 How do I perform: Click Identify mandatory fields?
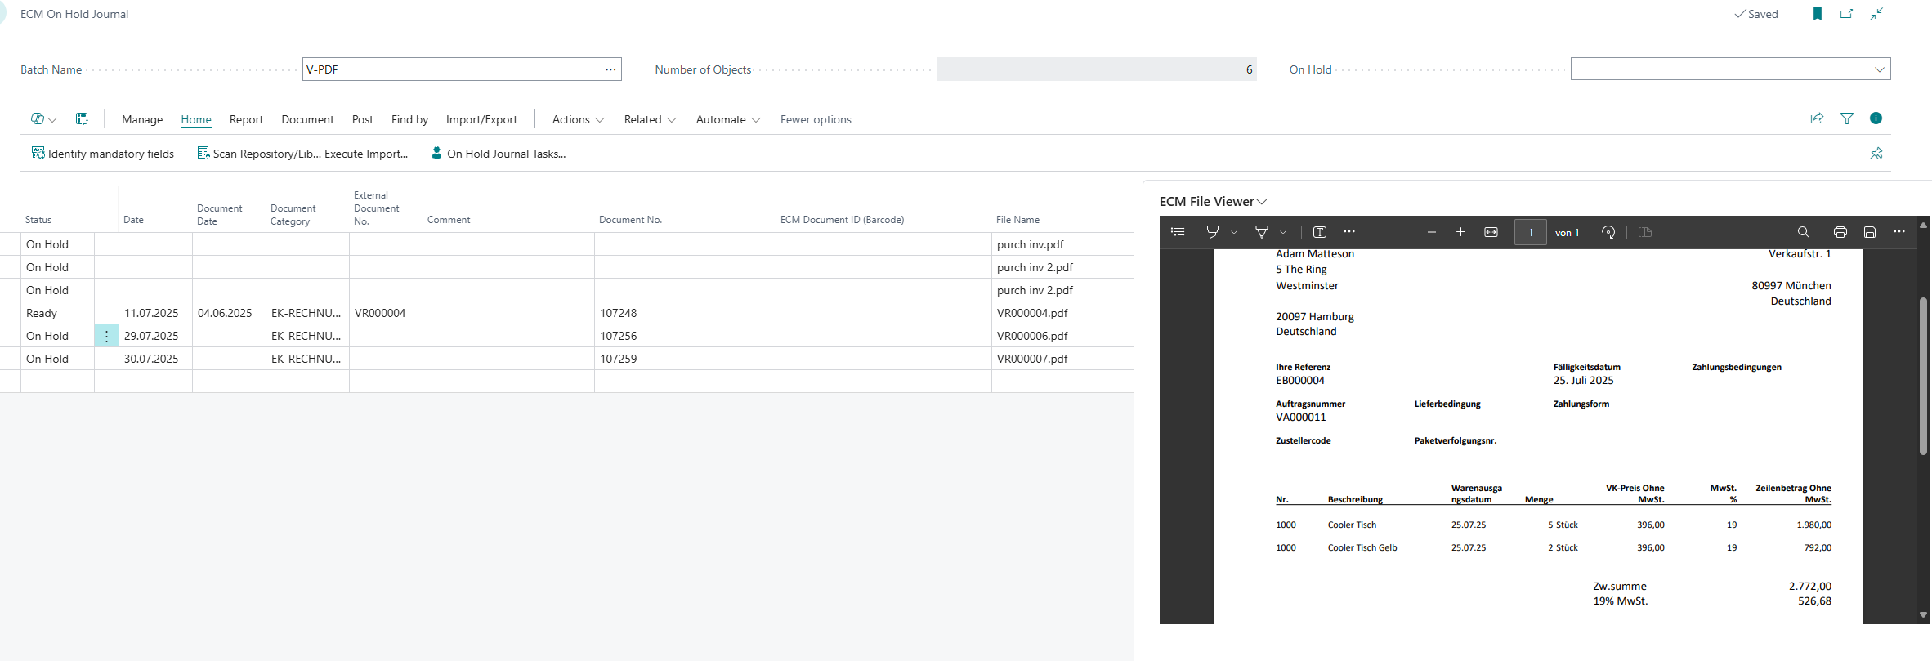pyautogui.click(x=103, y=154)
